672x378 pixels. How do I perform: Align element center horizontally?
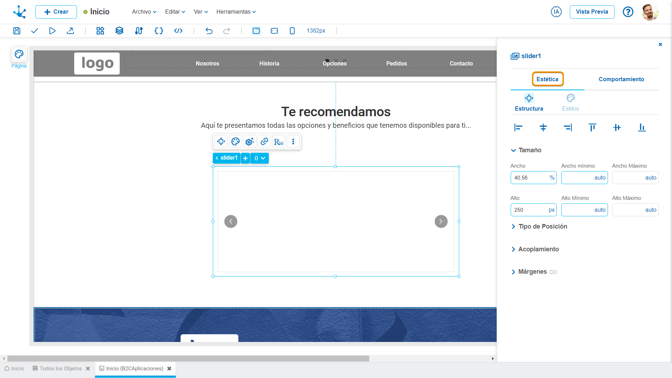tap(543, 128)
